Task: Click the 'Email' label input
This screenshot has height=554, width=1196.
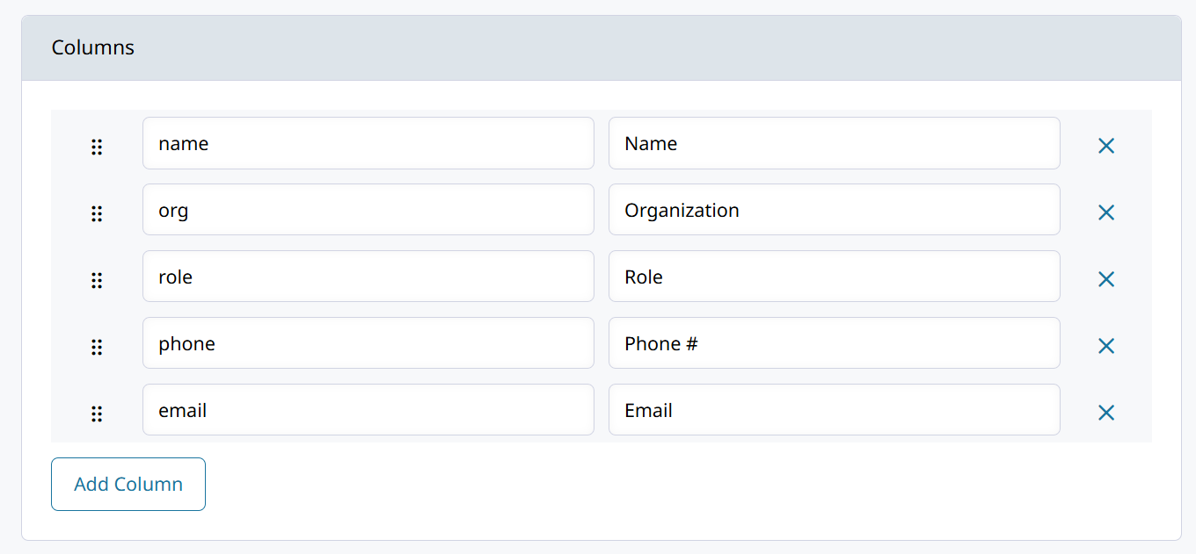Action: click(x=835, y=410)
